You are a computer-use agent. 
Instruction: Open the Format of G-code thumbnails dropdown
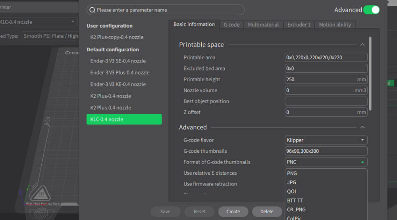point(326,162)
